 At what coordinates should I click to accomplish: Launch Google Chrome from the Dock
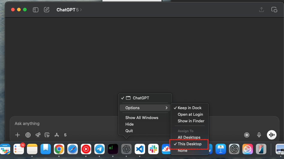pyautogui.click(x=59, y=149)
